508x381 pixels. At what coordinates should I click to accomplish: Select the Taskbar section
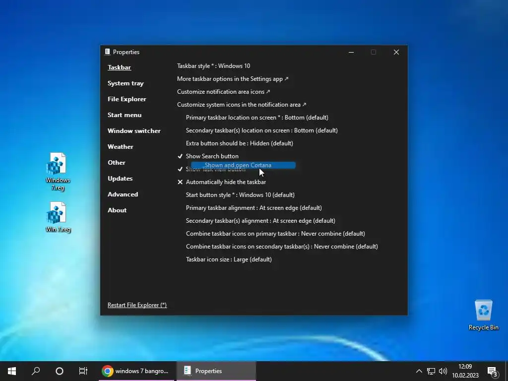[x=119, y=67]
